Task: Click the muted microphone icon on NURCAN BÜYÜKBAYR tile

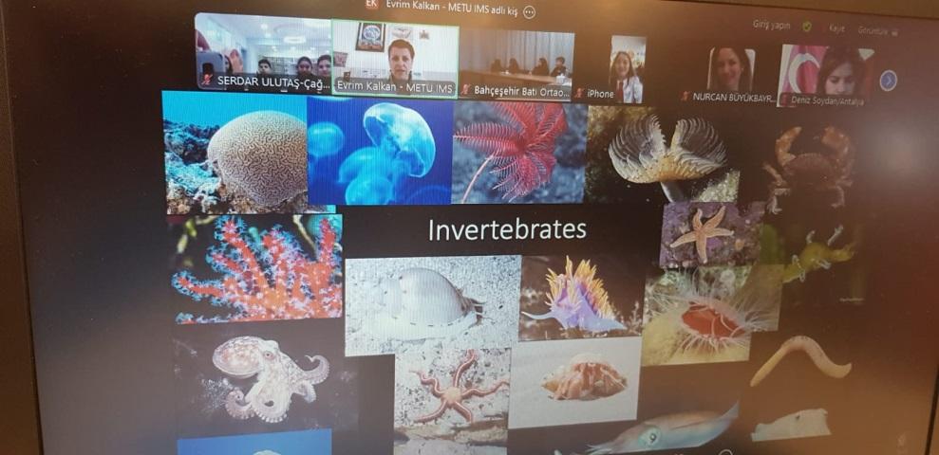Action: pos(685,96)
